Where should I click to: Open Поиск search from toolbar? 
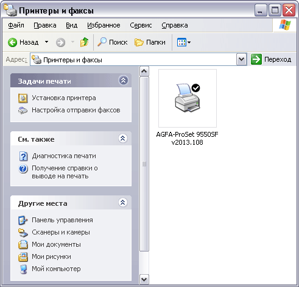(112, 42)
